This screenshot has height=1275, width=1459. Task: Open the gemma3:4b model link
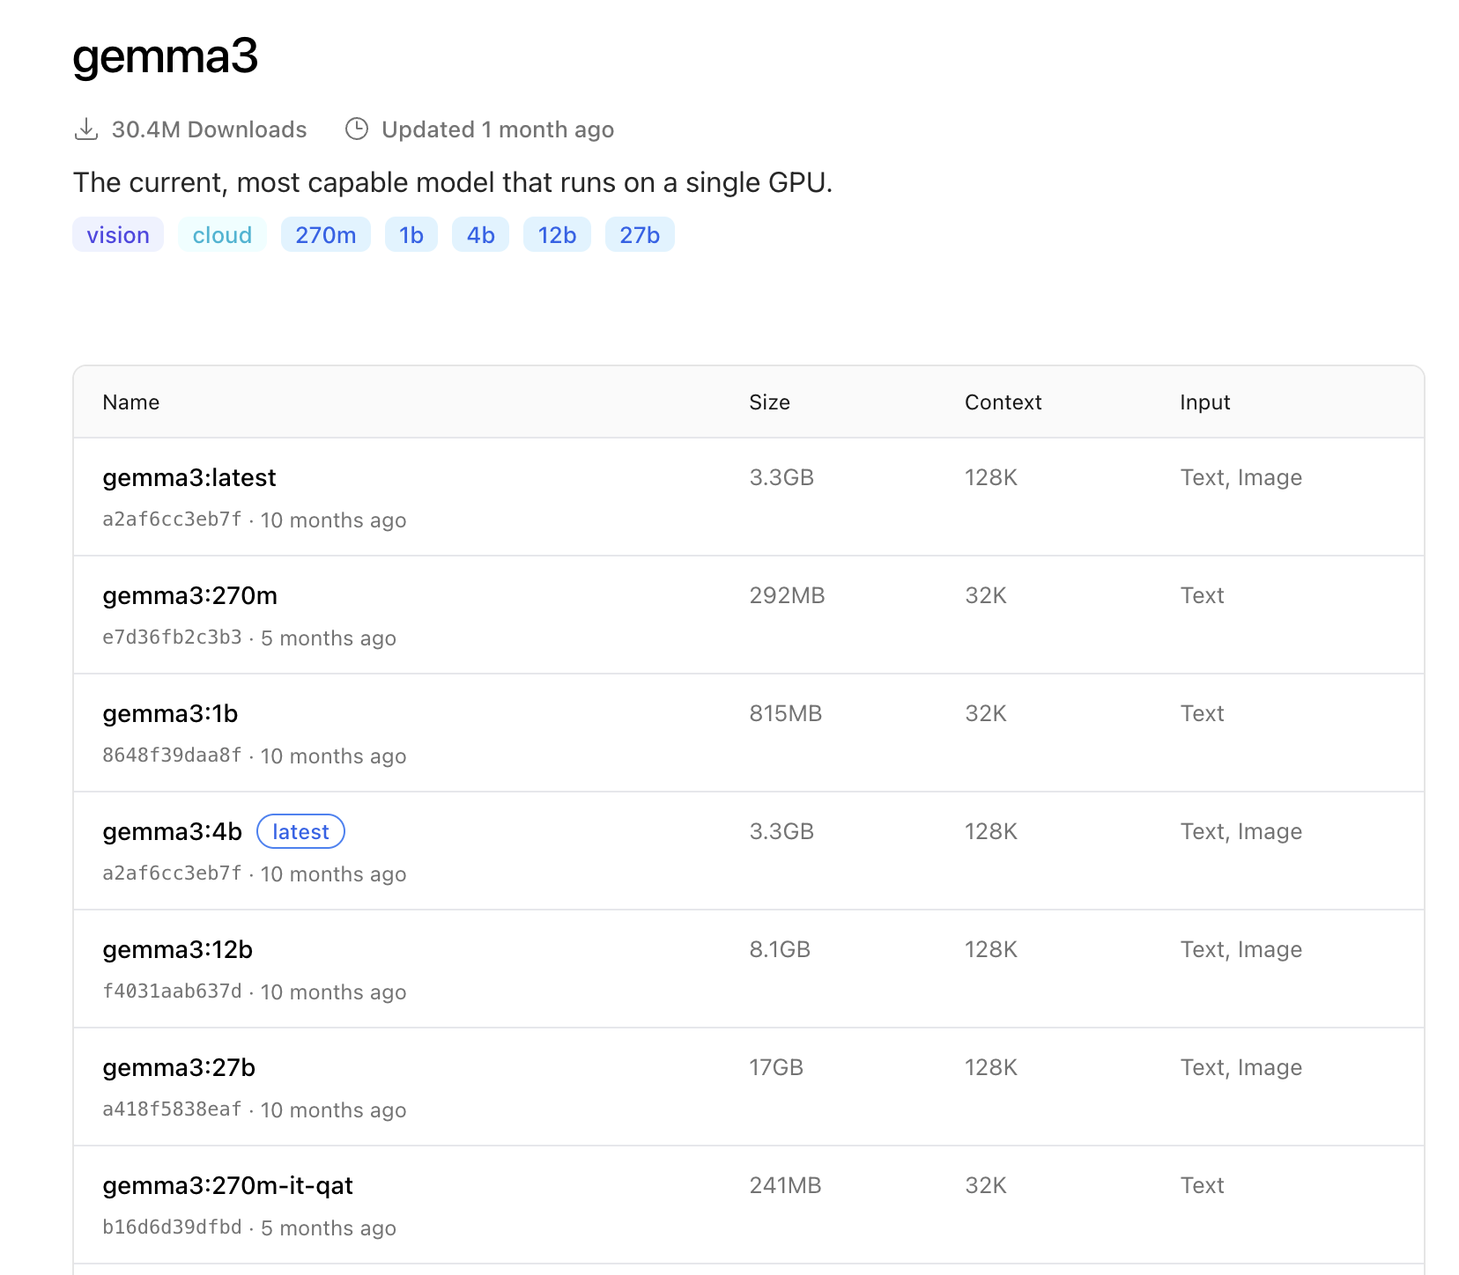tap(172, 831)
